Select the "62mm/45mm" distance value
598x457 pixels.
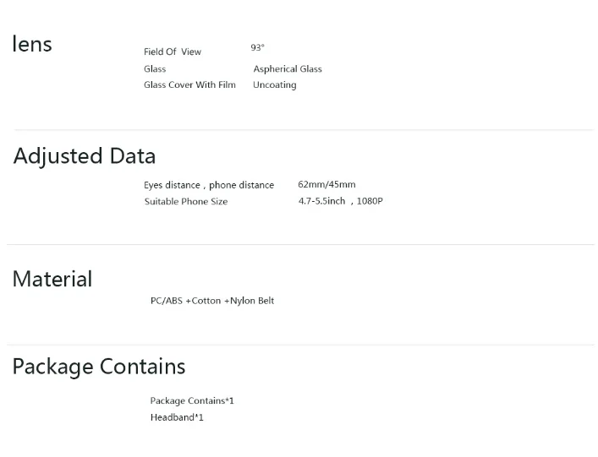click(326, 184)
